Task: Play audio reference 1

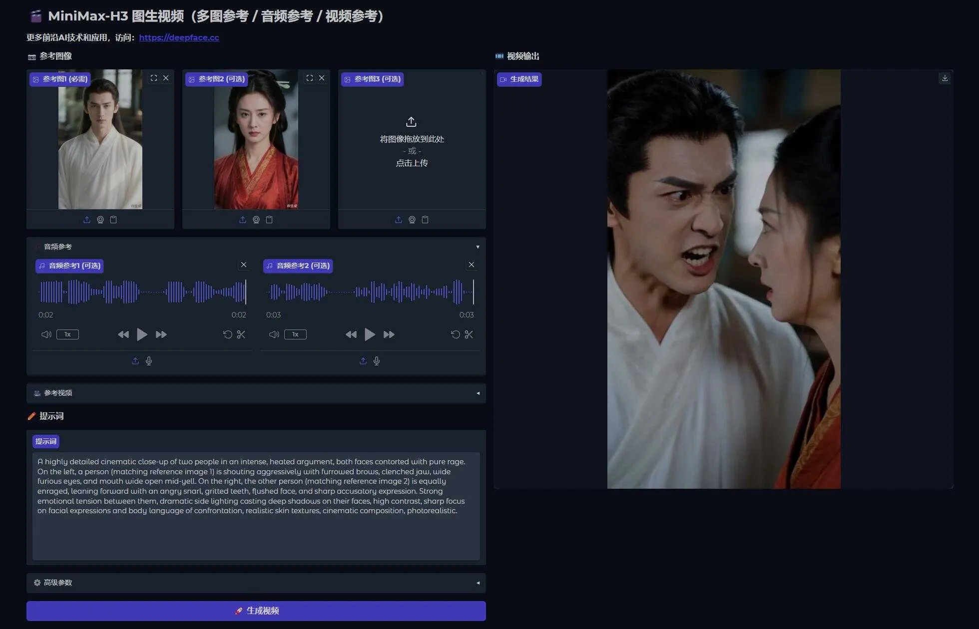Action: click(x=142, y=334)
